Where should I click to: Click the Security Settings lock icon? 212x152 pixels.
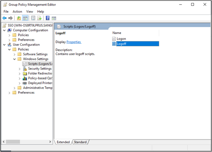click(25, 69)
